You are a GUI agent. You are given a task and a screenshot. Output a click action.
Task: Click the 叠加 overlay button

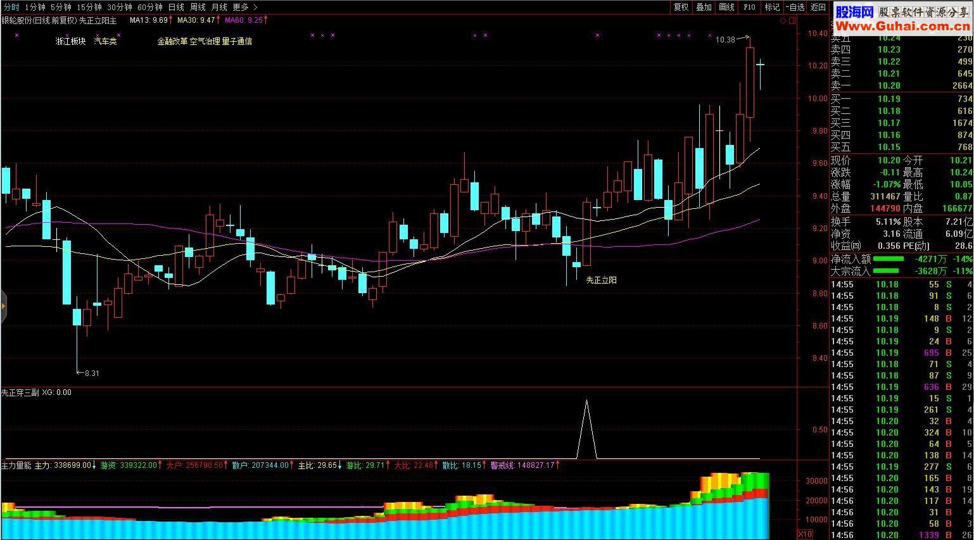click(704, 7)
